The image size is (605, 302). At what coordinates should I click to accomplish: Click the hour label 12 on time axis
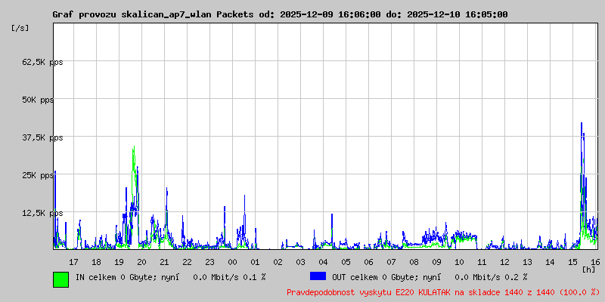click(x=504, y=262)
